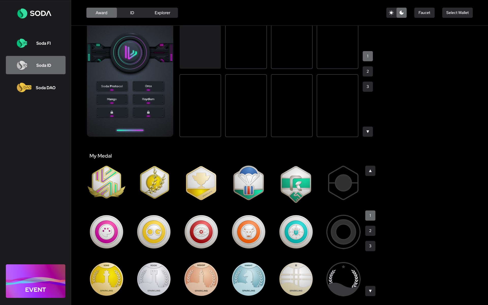Select the orange bull round medal
Image resolution: width=488 pixels, height=305 pixels.
[x=249, y=232]
